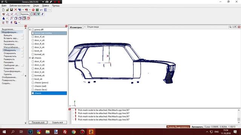Open the Опции menu
The height and width of the screenshot is (135, 241).
(x=36, y=6)
